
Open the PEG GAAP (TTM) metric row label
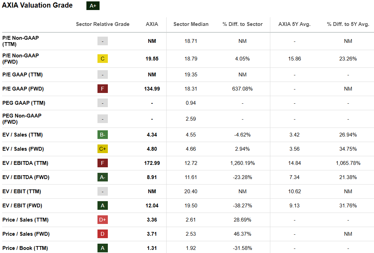click(x=24, y=103)
